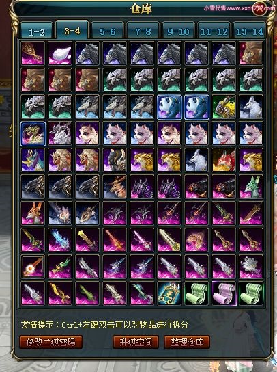This screenshot has height=372, width=277.
Task: Select the golden fan item in the first slot
Action: pyautogui.click(x=33, y=53)
